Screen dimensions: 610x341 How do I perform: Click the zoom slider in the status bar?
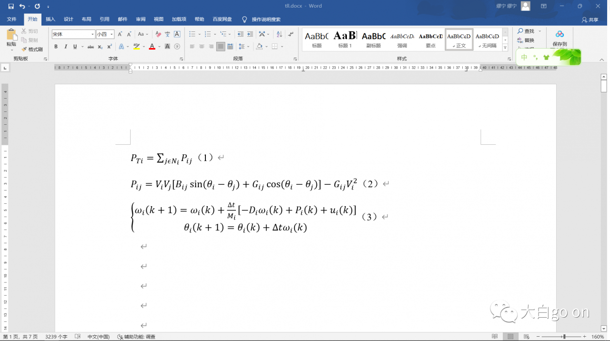[564, 337]
